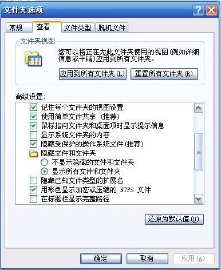Click the 隐藏文件和文件夹 folder icon

[34, 153]
